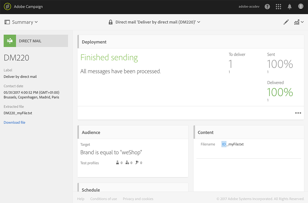Viewport: 308px width, 203px height.
Task: Click the Download file link
Action: click(15, 122)
